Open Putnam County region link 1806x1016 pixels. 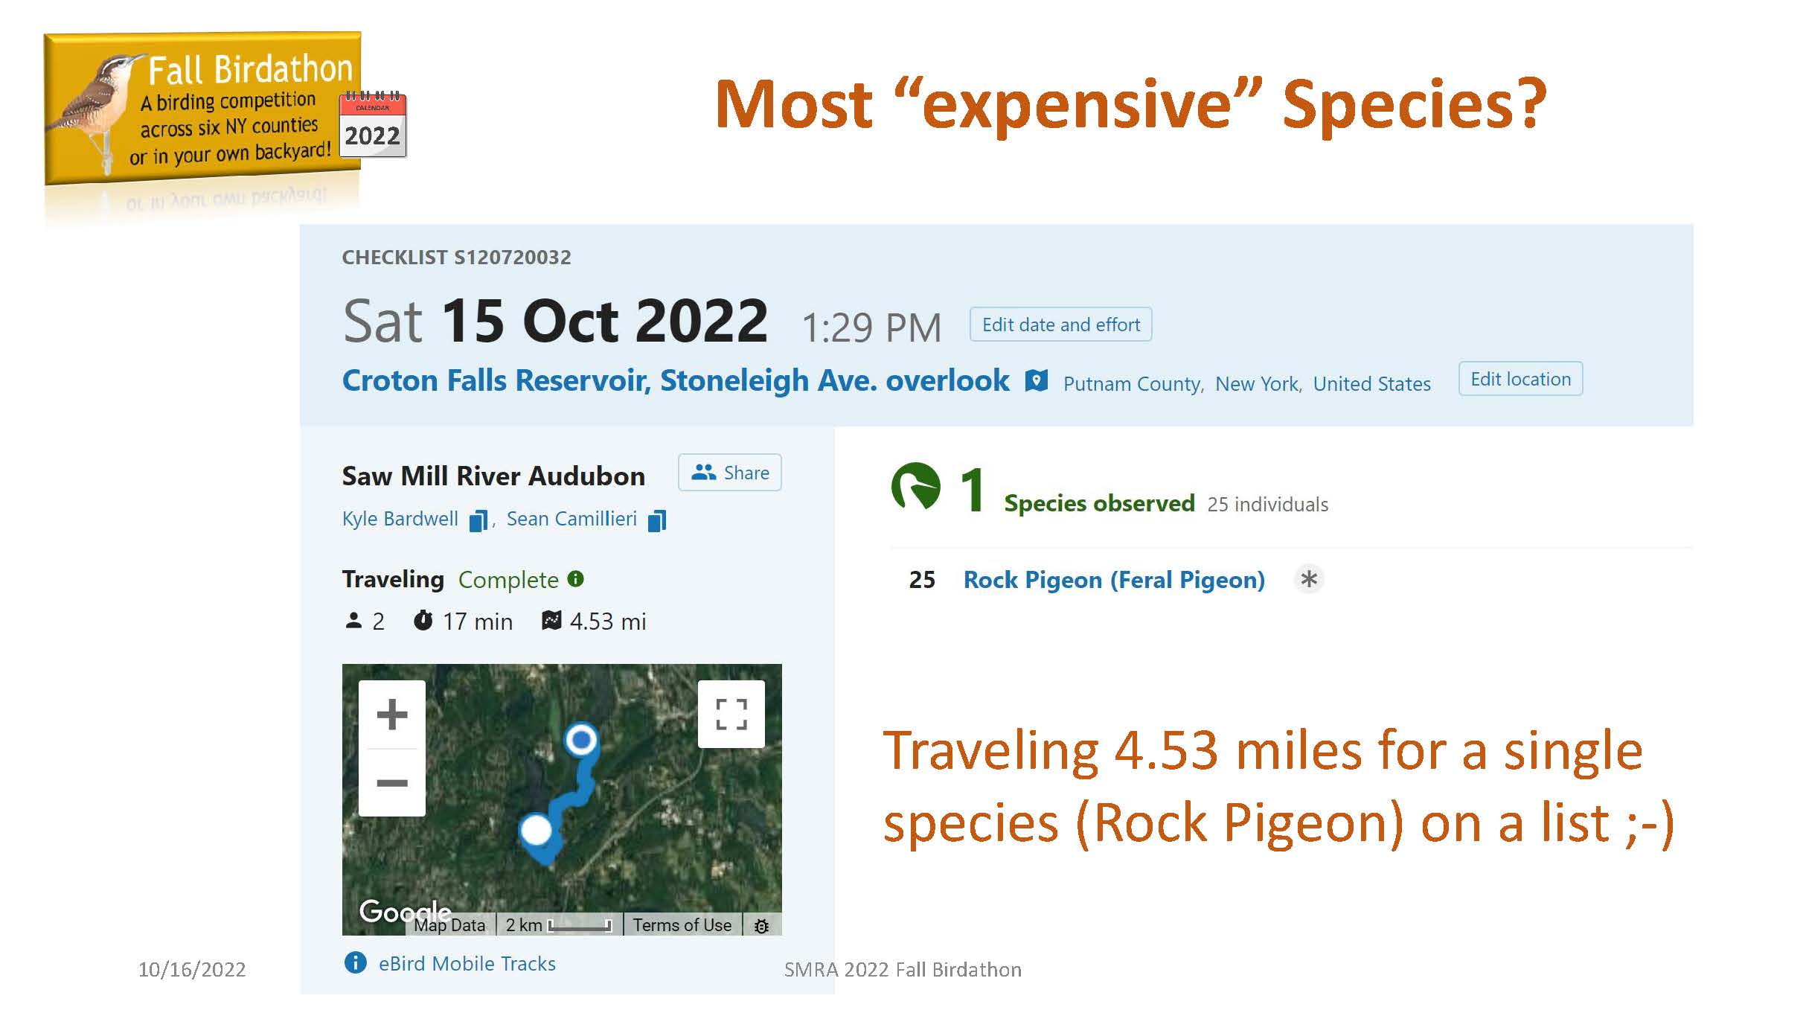tap(1132, 384)
